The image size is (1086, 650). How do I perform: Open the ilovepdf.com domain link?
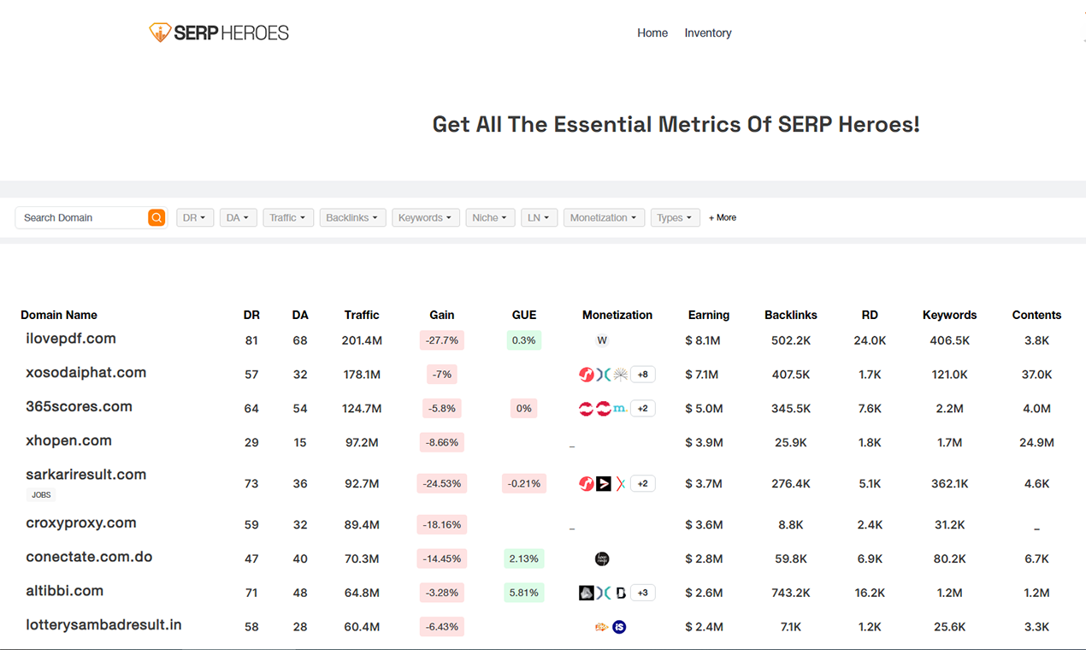pos(71,339)
